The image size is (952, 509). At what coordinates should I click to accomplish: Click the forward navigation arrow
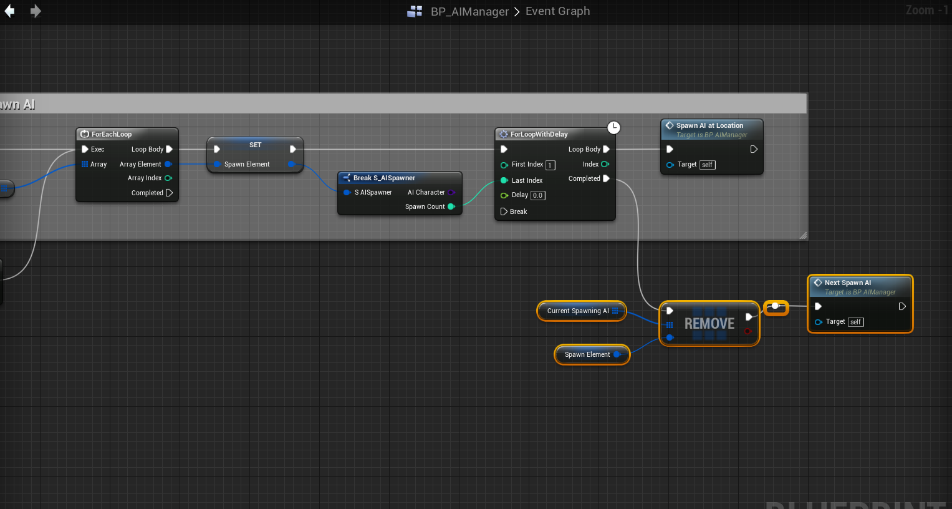point(36,11)
